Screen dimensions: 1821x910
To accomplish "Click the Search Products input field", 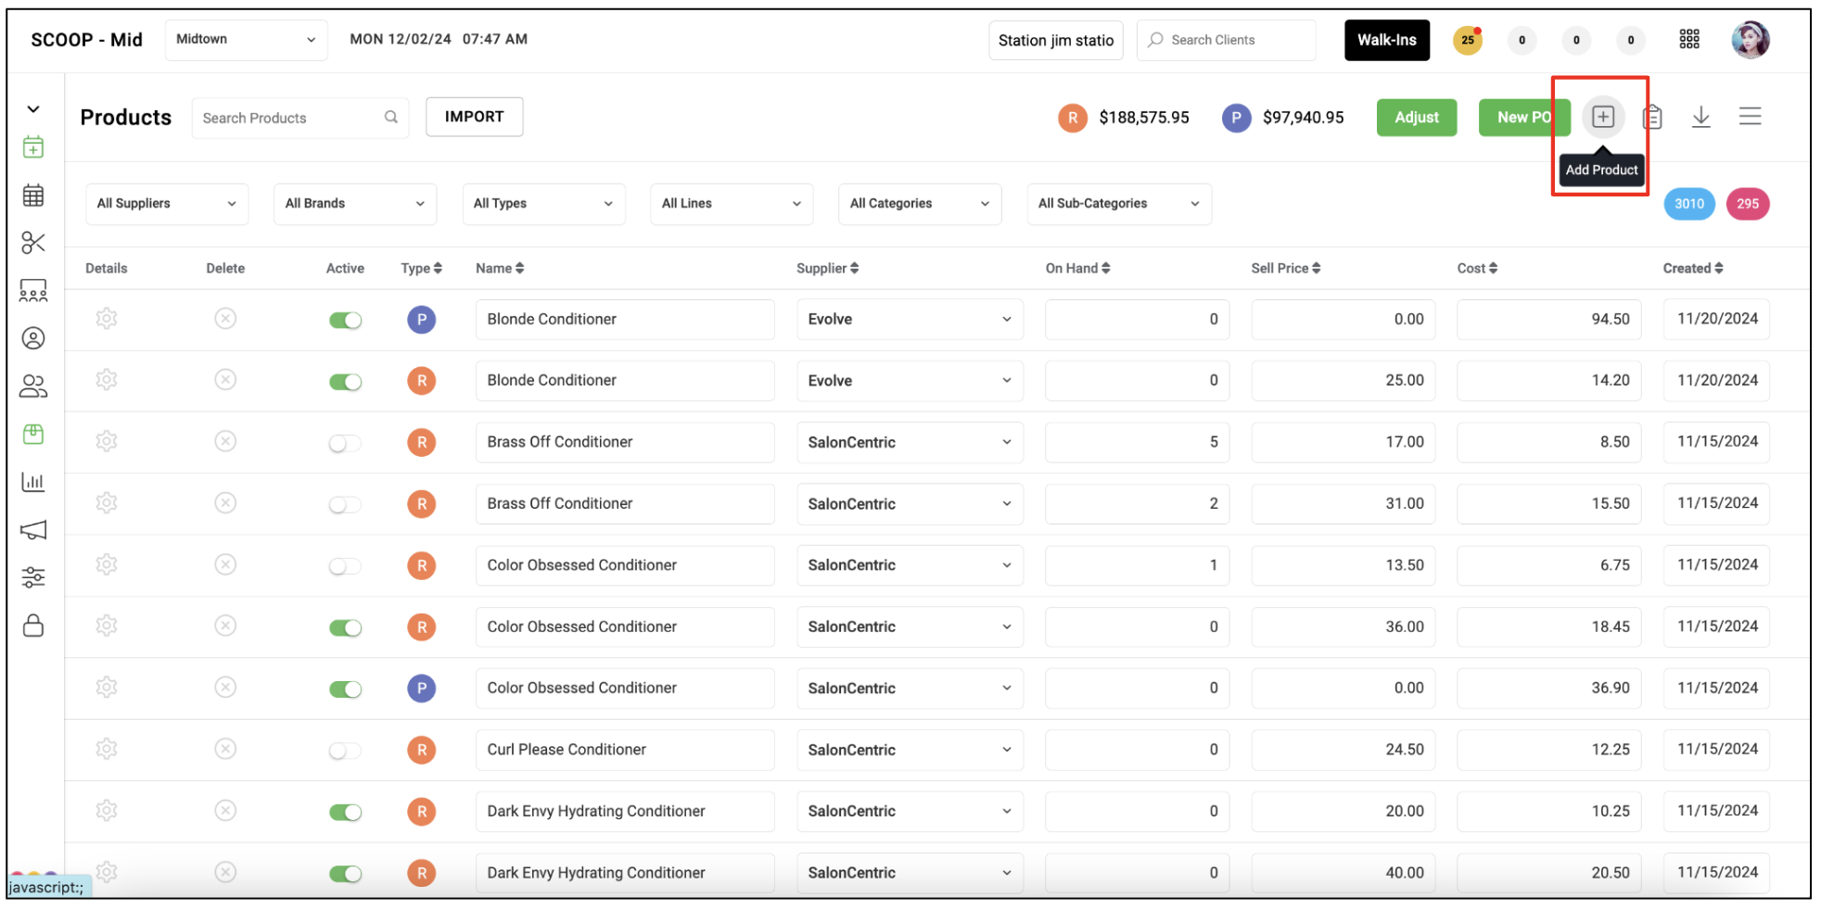I will (x=299, y=118).
